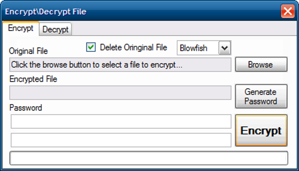Open the Blowfish algorithm dropdown arrow
This screenshot has height=171, width=299.
[225, 48]
